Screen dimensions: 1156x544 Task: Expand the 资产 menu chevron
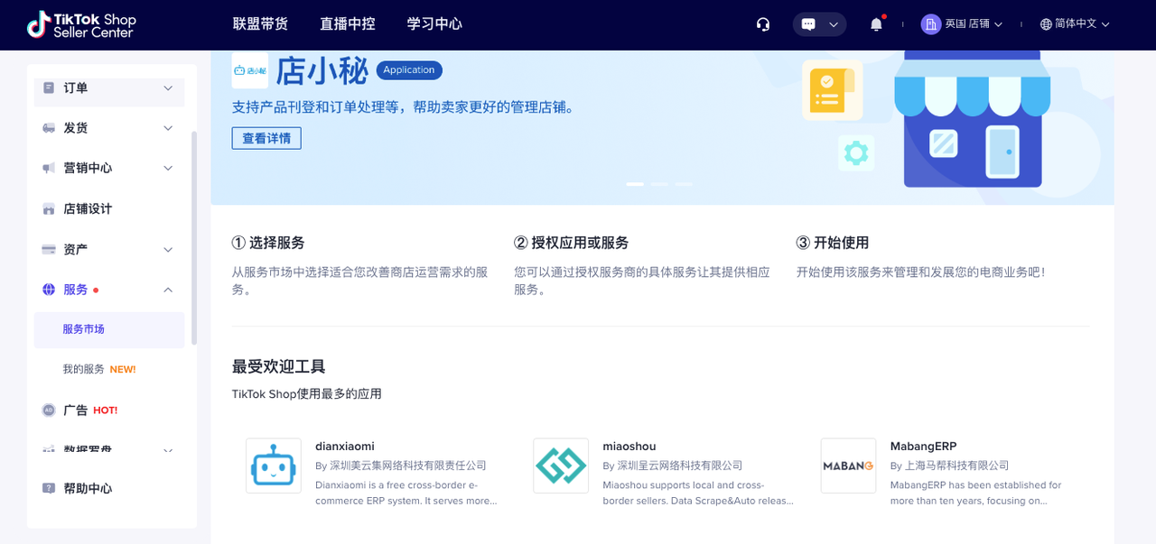pyautogui.click(x=168, y=249)
